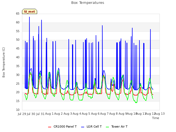Select the LGR Cell T legend label

pos(94,127)
